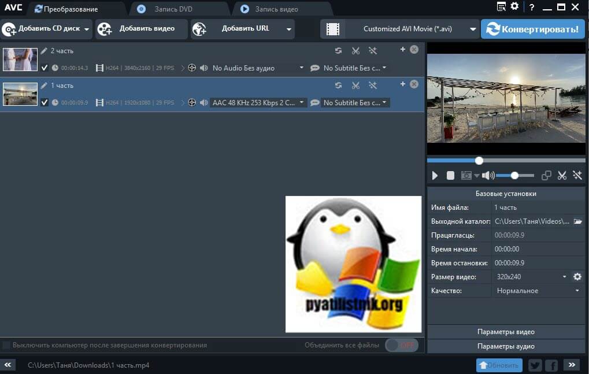This screenshot has width=589, height=374.
Task: Adjust the preview volume slider
Action: pyautogui.click(x=514, y=176)
